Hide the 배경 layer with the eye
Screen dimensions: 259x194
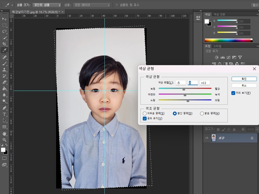click(207, 138)
